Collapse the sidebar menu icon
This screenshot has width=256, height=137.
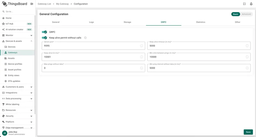pyautogui.click(x=32, y=4)
